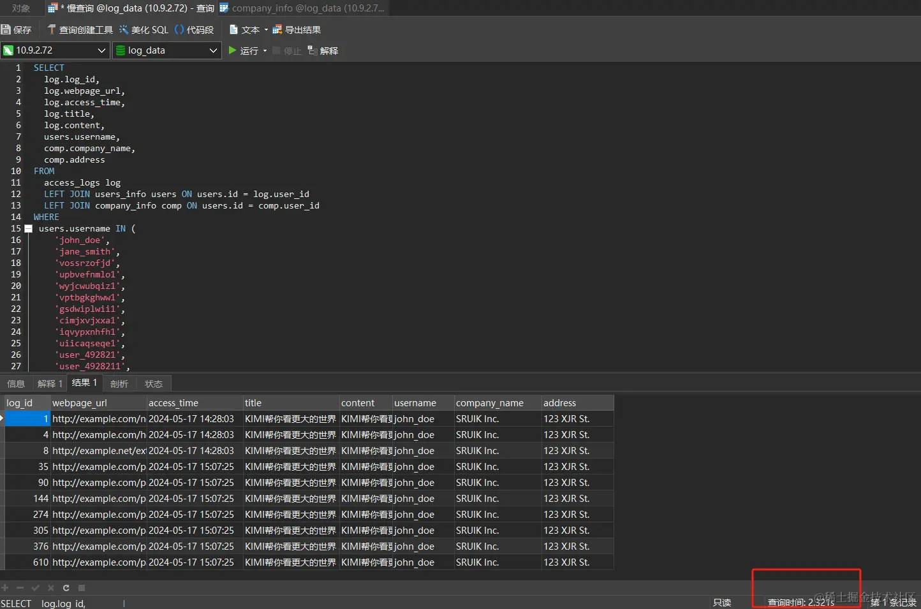This screenshot has width=921, height=609.
Task: Open the 状态 status tab
Action: click(x=154, y=384)
